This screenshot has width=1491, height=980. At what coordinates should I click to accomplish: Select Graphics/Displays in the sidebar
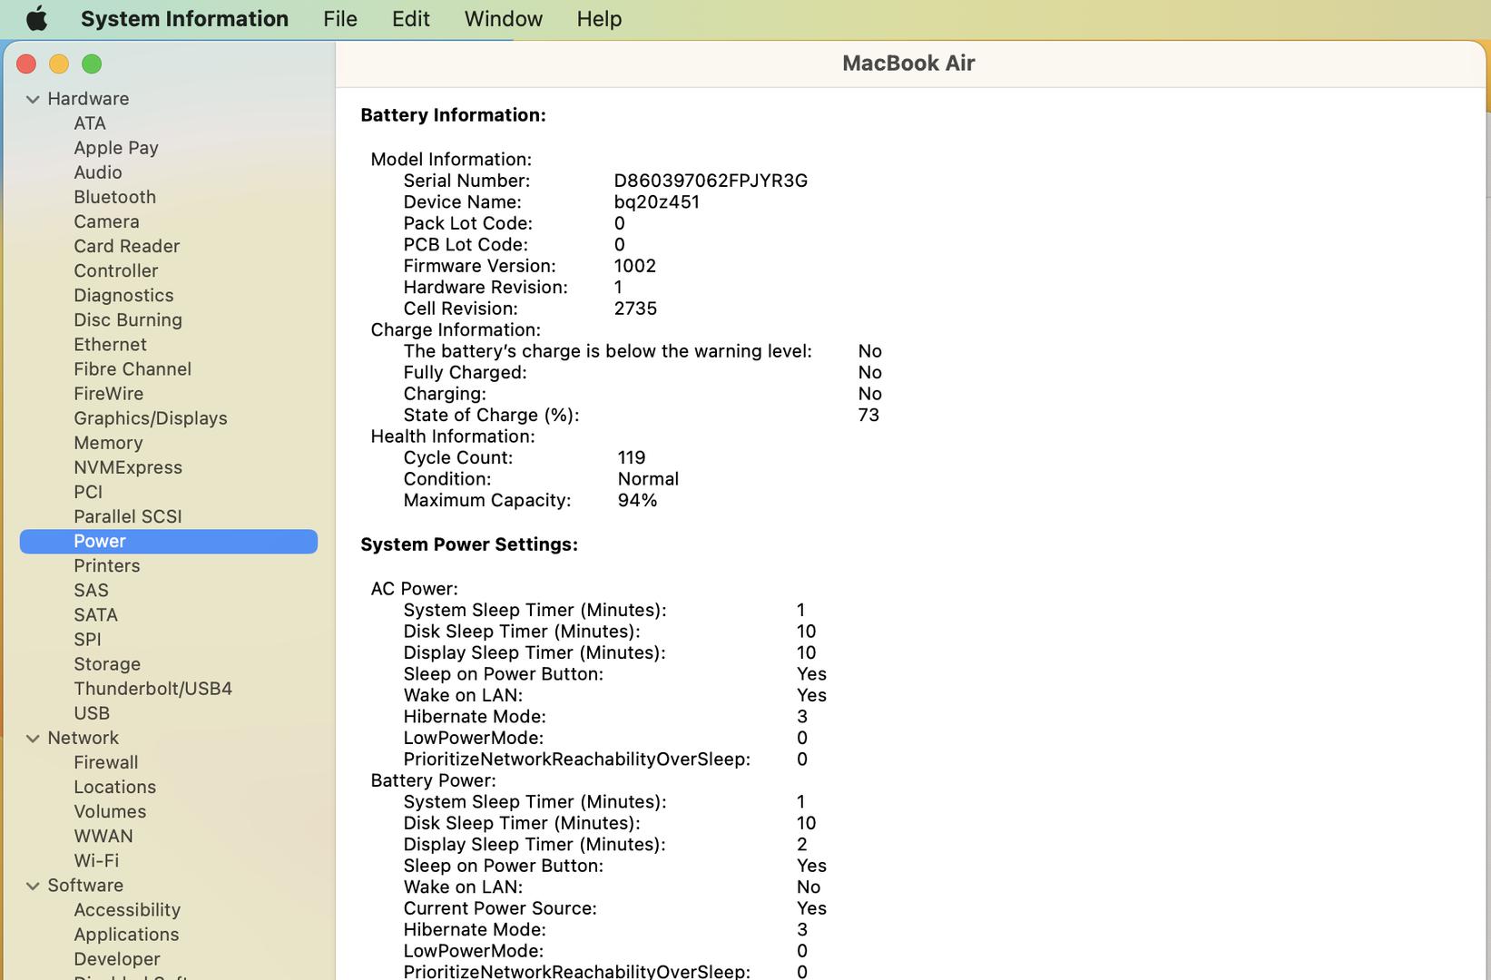click(150, 418)
